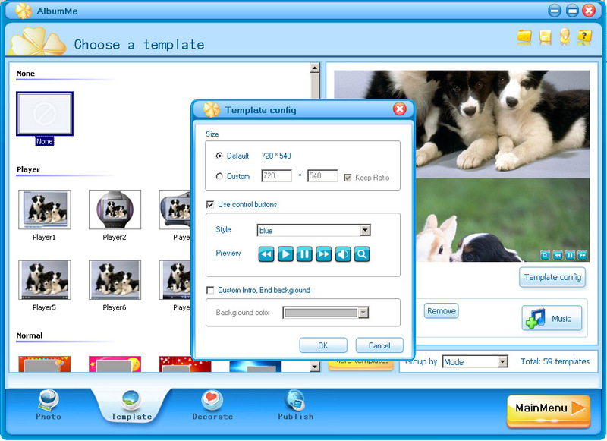
Task: Open the Background color dropdown
Action: [x=326, y=313]
